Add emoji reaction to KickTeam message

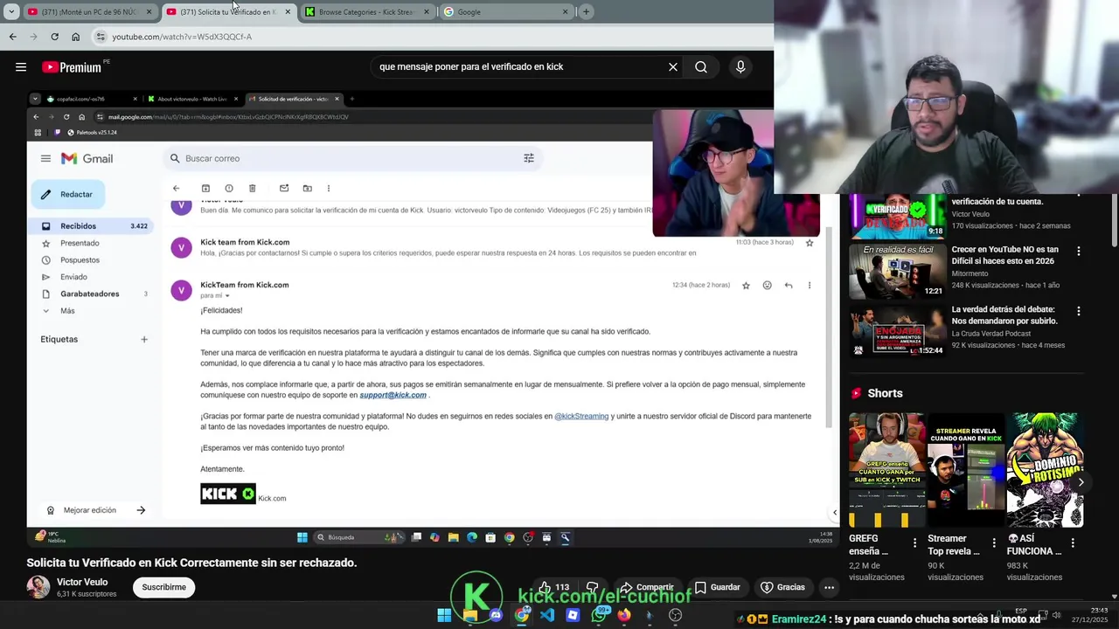point(767,285)
